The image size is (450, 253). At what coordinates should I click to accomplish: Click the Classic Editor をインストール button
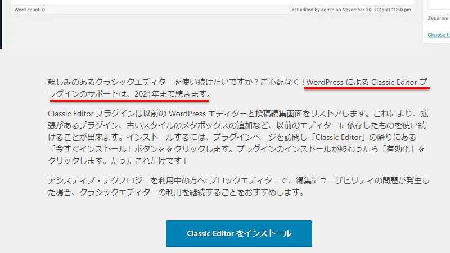[x=238, y=233]
